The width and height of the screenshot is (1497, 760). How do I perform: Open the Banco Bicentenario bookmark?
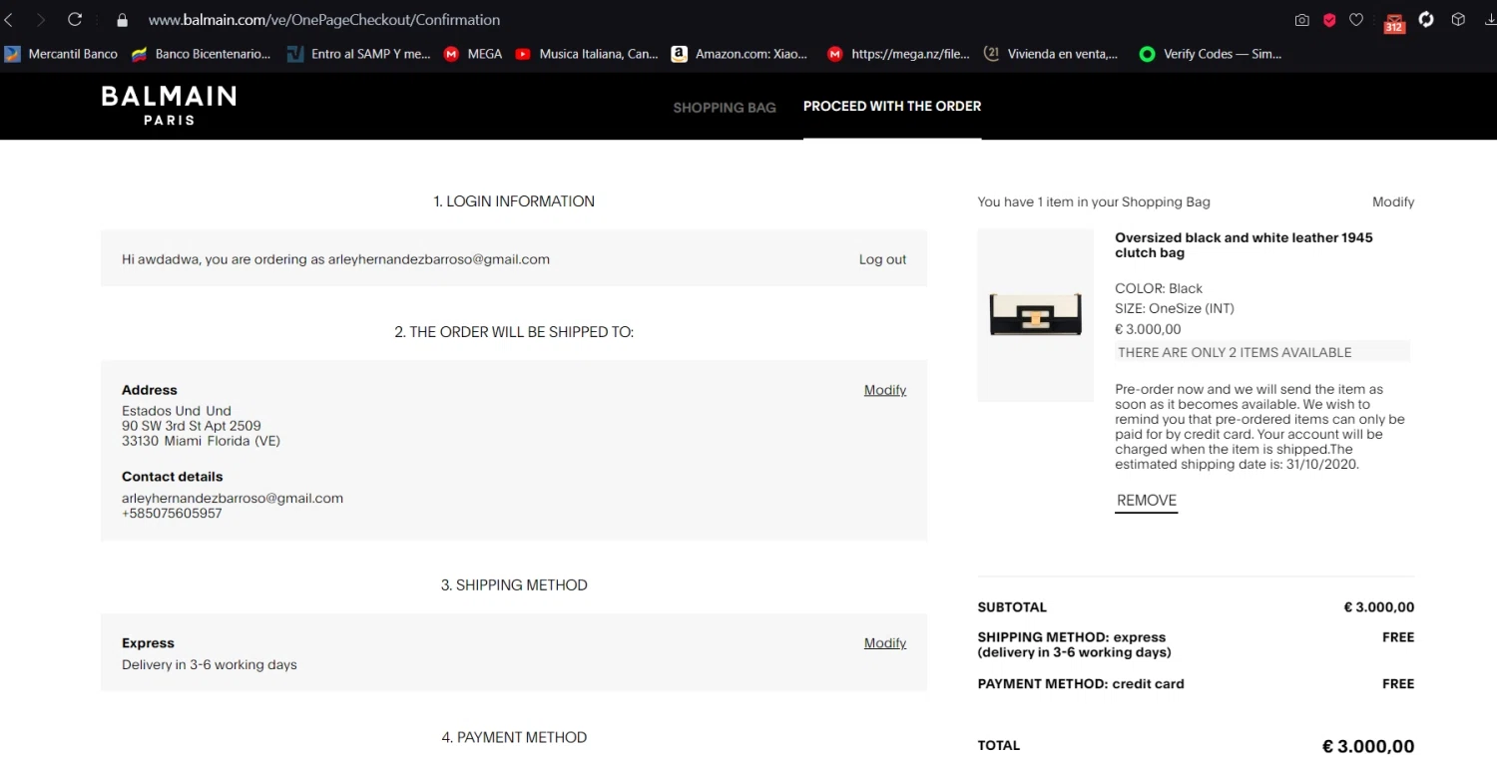coord(202,54)
